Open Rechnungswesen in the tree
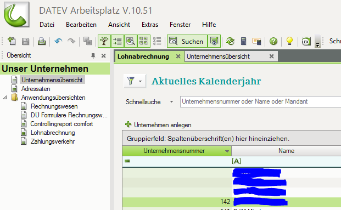This screenshot has width=341, height=210. [54, 106]
